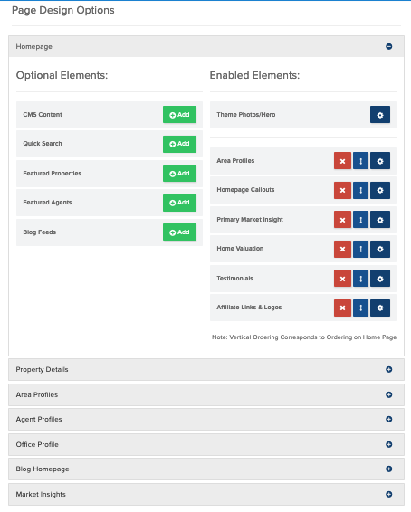Screen dimensions: 411x512
Task: Add the CMS Content element
Action: tap(179, 115)
